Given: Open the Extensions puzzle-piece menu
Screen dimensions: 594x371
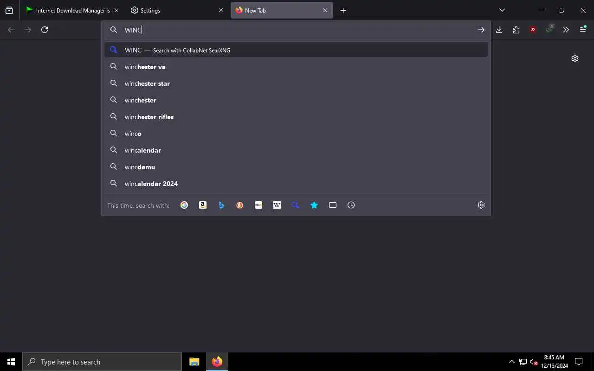Looking at the screenshot, I should pyautogui.click(x=516, y=30).
